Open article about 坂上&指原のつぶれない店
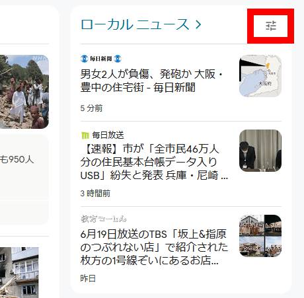This screenshot has width=304, height=298. 154,247
